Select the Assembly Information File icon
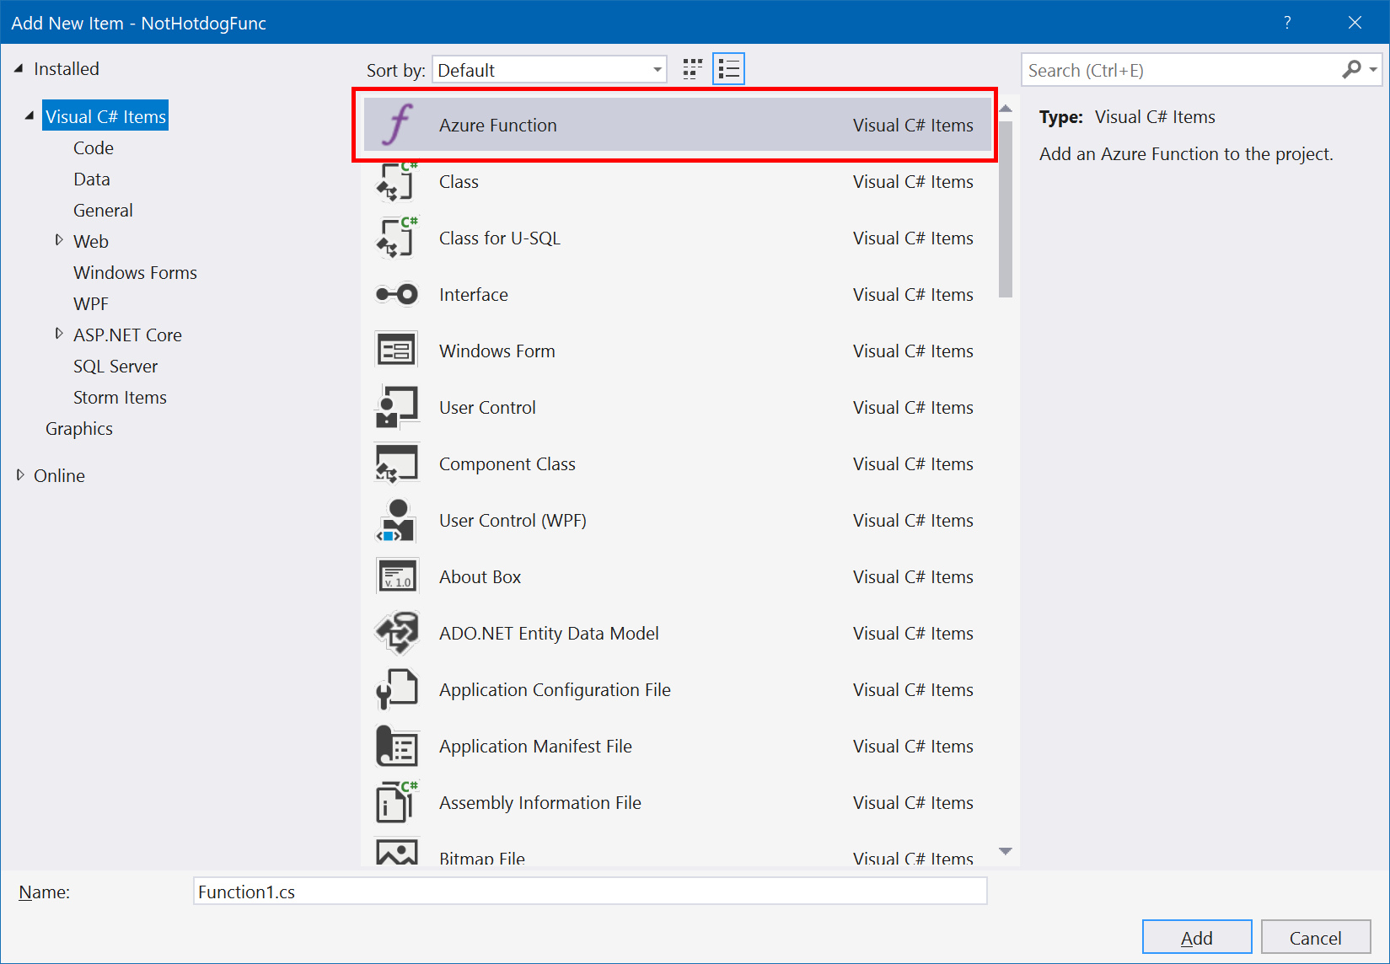 [396, 802]
